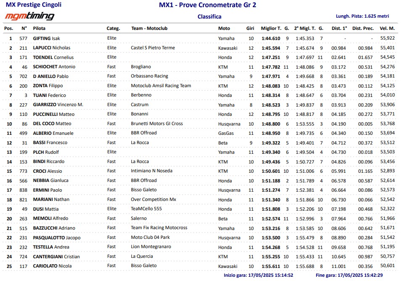Click best time '1:48.523'

[x=271, y=105]
